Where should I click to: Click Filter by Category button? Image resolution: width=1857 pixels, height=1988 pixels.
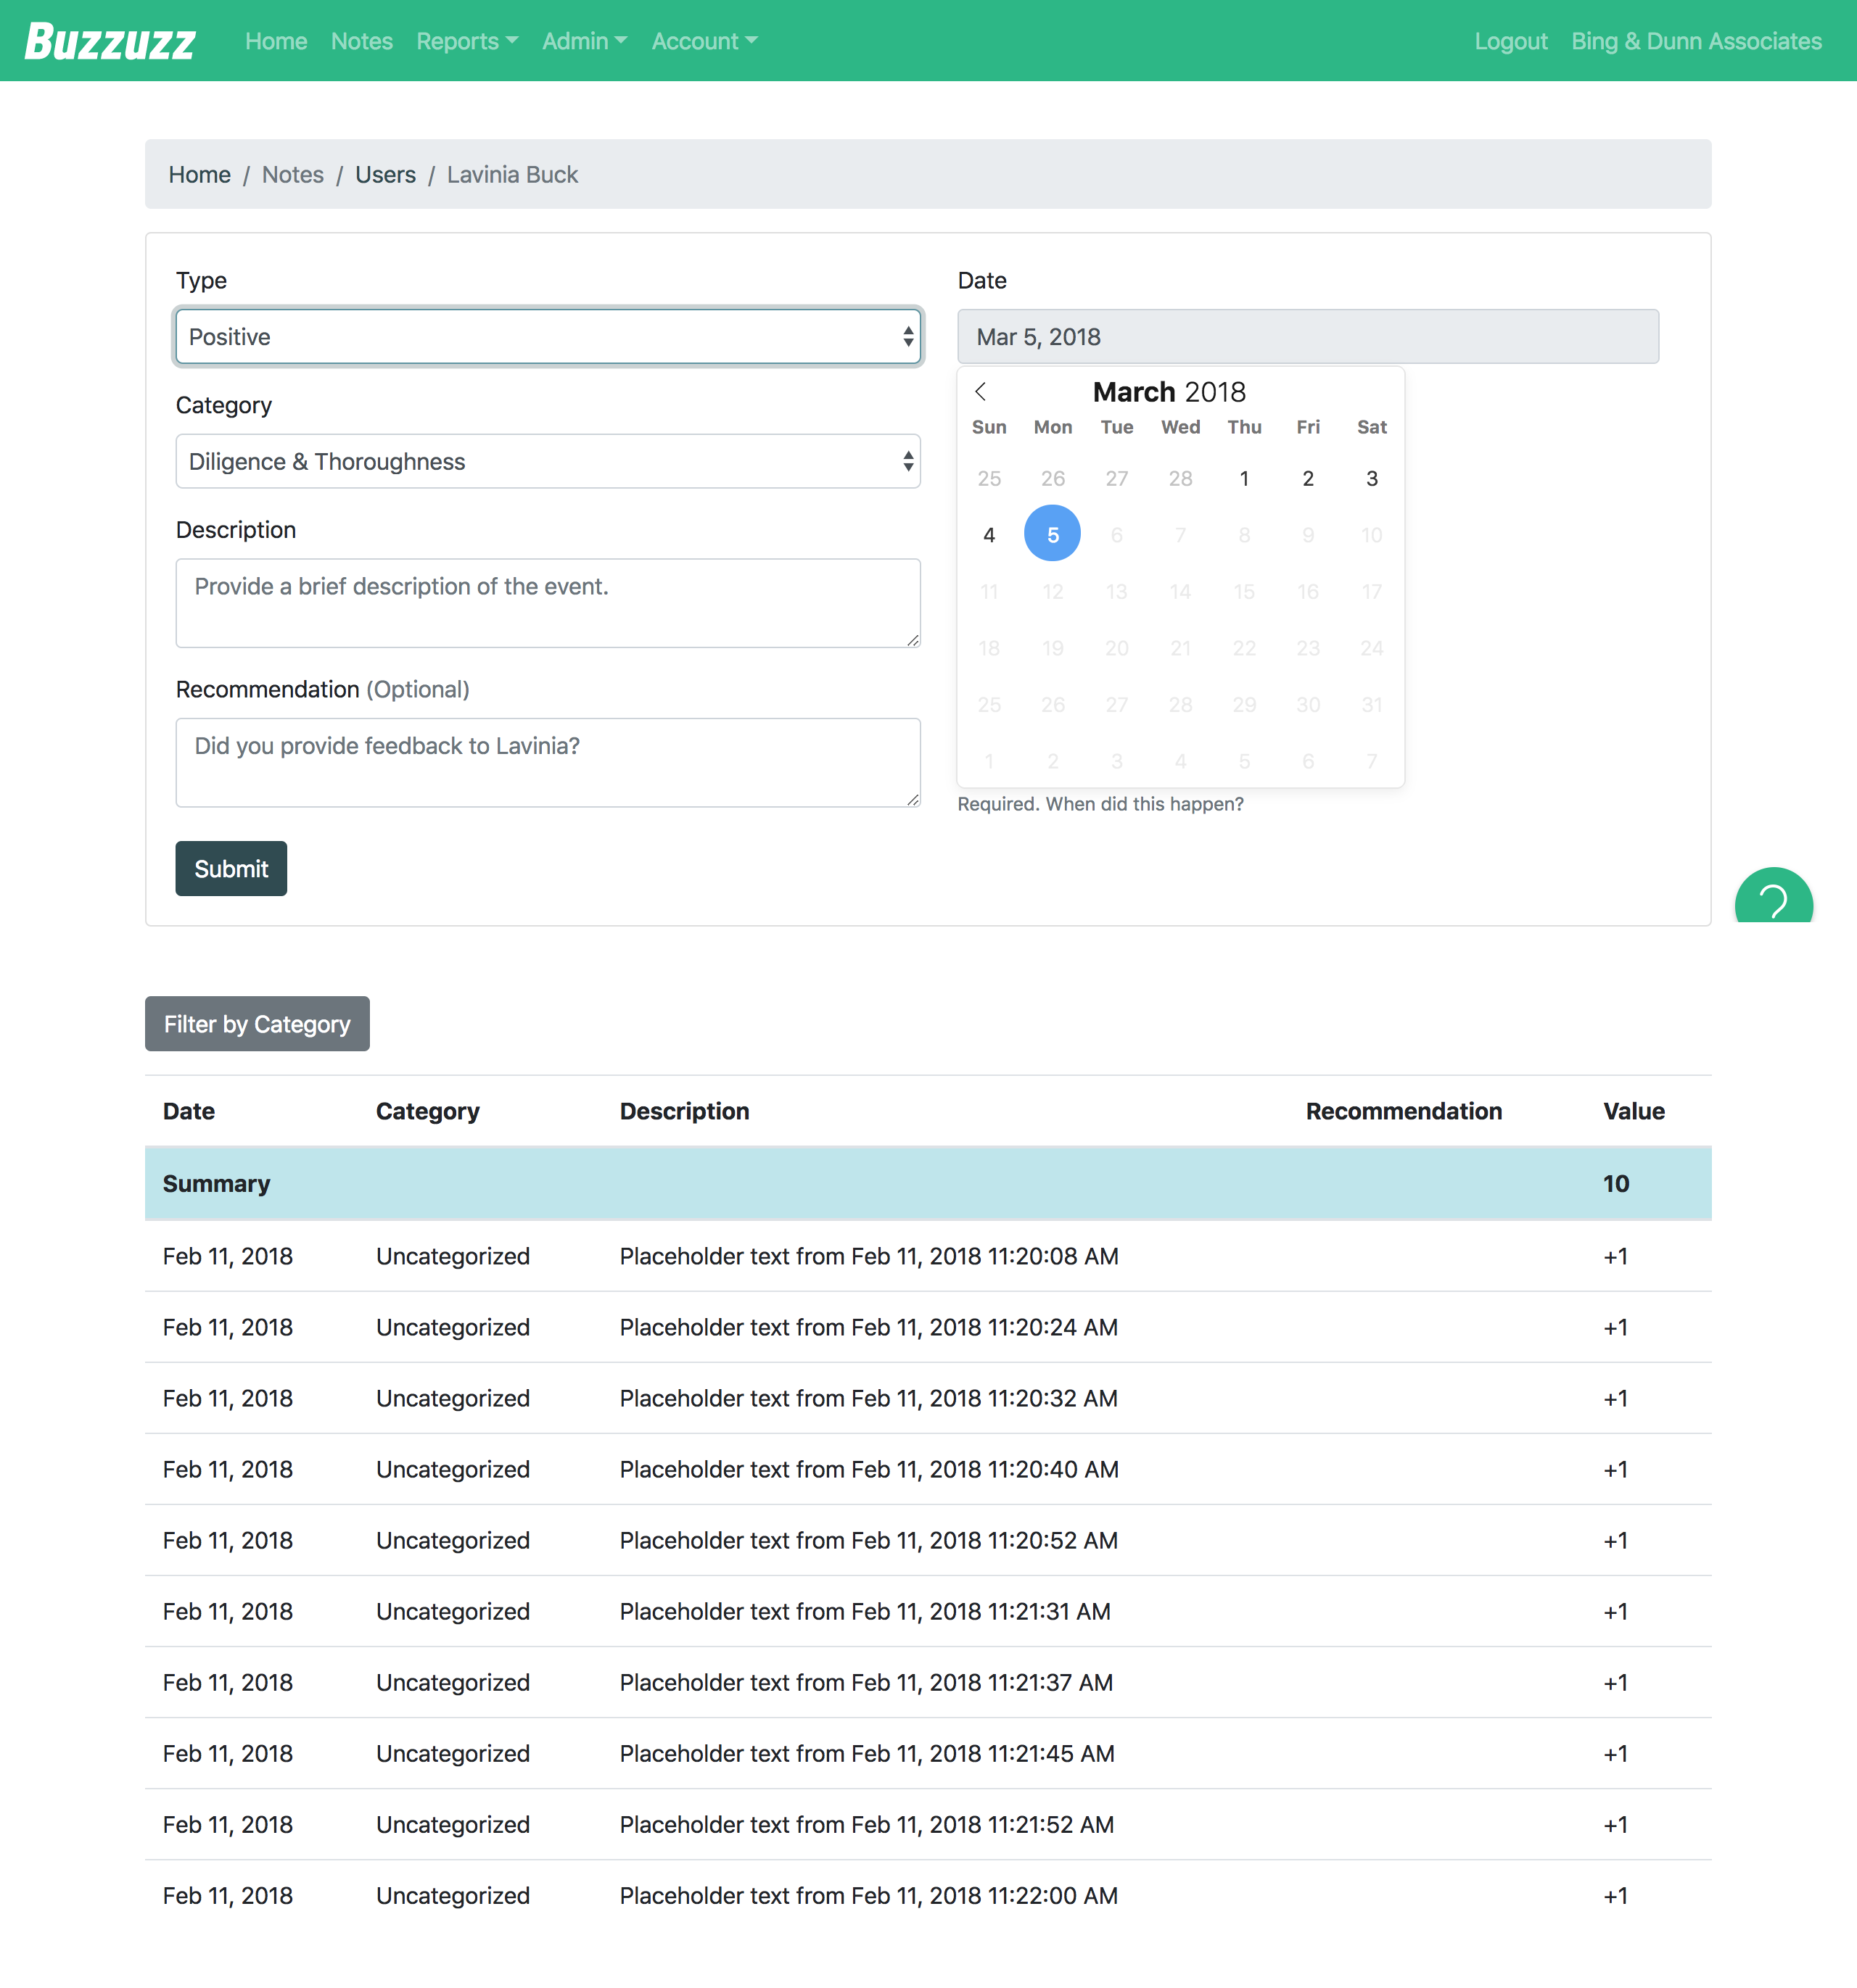[x=257, y=1023]
